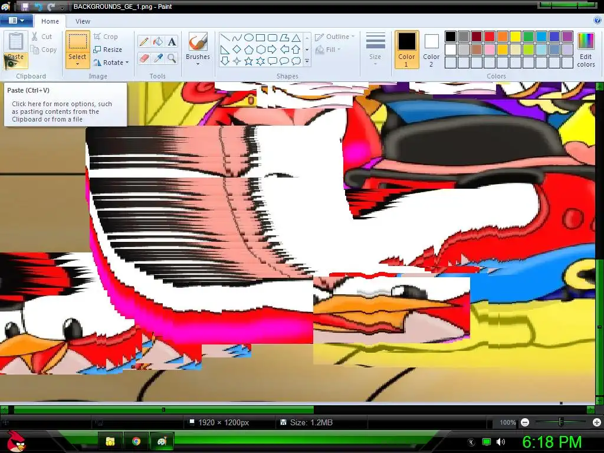Zoom in with the plus button
Screen dimensions: 604x453
coord(597,422)
